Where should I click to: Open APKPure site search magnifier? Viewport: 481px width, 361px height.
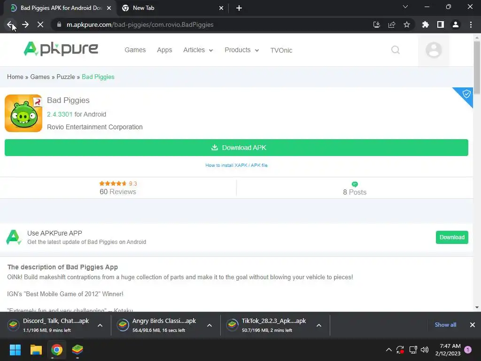pos(396,50)
